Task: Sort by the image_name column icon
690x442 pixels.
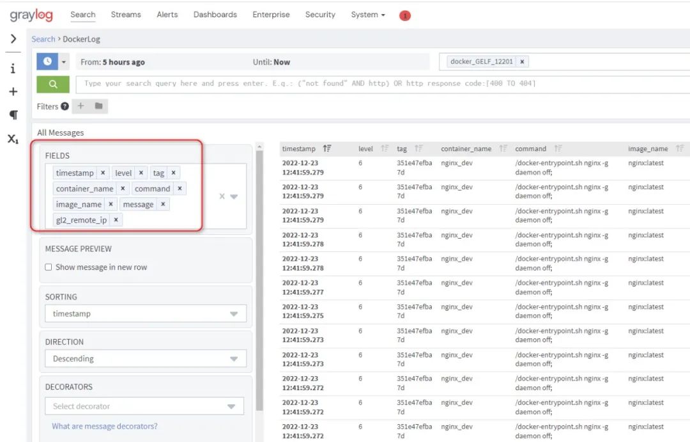Action: [680, 148]
